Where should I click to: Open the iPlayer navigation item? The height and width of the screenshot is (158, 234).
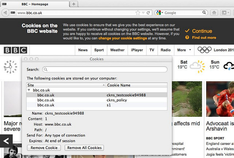137,50
